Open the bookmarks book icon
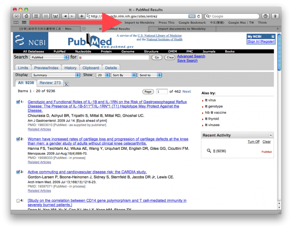 [x=16, y=22]
